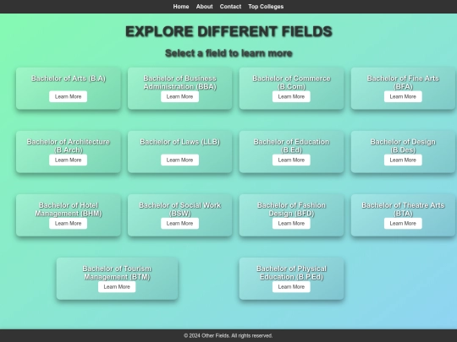Click the Bachelor of Design (B.Des) heading
Image resolution: width=457 pixels, height=342 pixels.
tap(403, 146)
